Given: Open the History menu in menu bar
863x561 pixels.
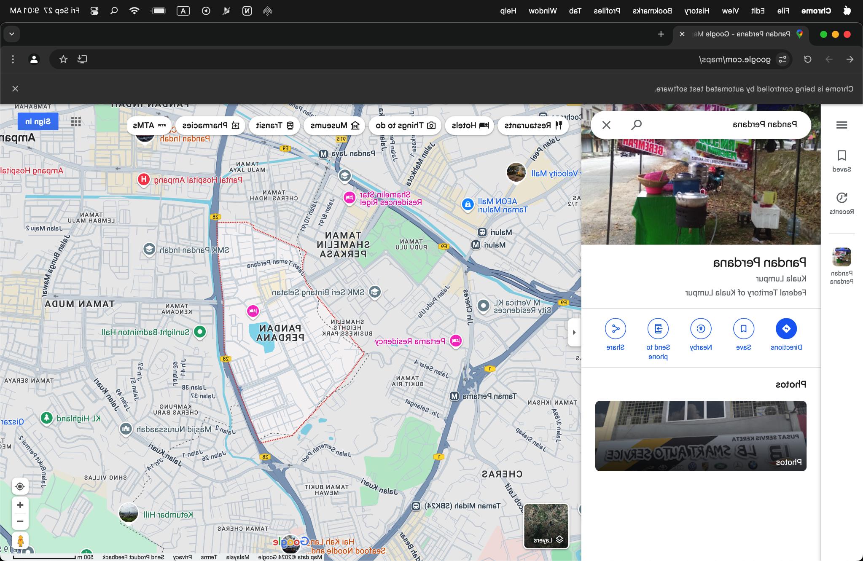Looking at the screenshot, I should point(696,11).
